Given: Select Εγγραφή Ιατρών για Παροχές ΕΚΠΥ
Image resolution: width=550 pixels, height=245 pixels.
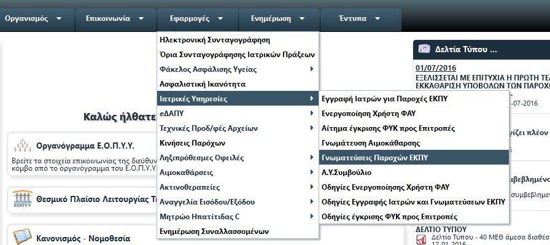Looking at the screenshot, I should pos(414,99).
